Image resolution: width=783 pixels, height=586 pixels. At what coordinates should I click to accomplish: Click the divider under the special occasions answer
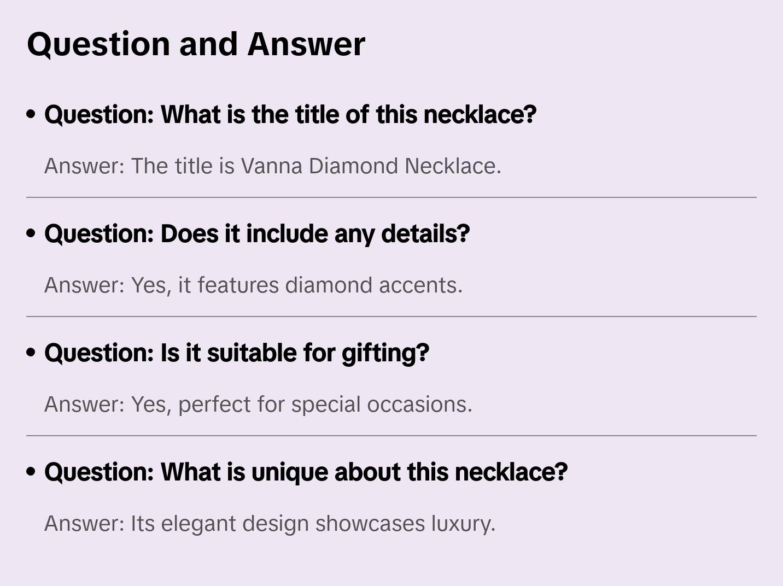(x=391, y=436)
